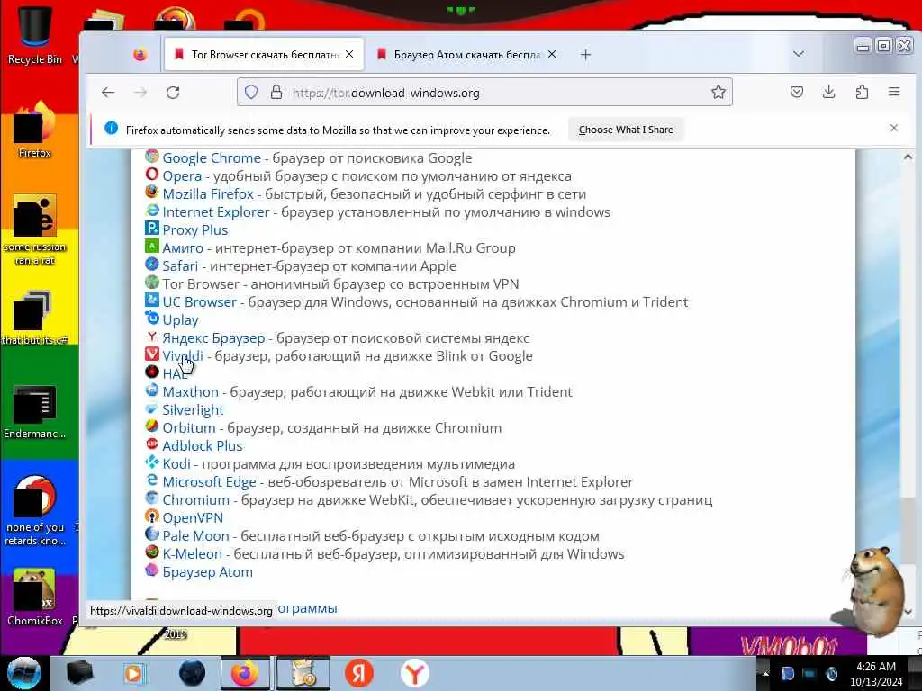The height and width of the screenshot is (691, 922).
Task: Open Firefox View pinned tab icon
Action: coord(140,55)
